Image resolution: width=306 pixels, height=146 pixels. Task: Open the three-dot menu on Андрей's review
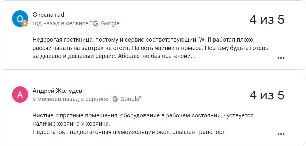281,134
